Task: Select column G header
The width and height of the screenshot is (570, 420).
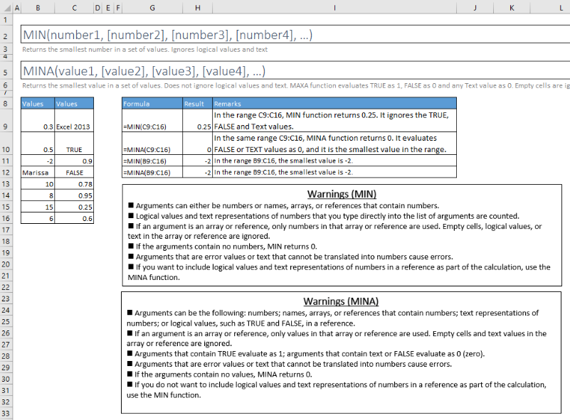Action: click(152, 8)
